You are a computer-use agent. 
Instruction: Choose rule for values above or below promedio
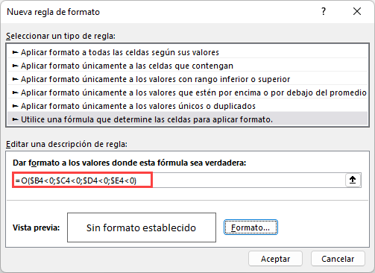188,92
